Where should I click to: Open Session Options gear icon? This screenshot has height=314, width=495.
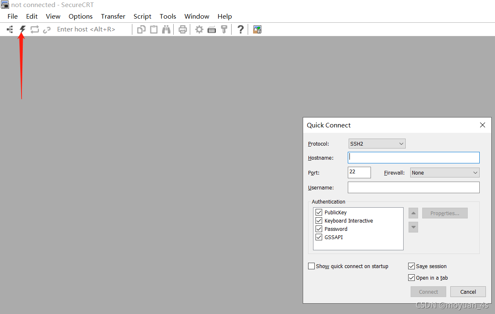tap(199, 29)
